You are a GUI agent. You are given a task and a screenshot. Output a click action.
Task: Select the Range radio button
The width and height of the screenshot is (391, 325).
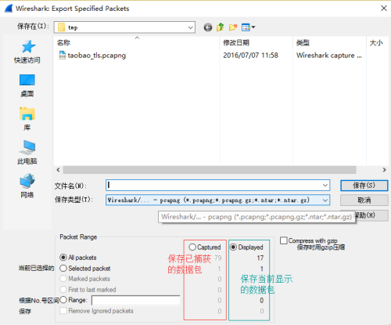click(63, 300)
